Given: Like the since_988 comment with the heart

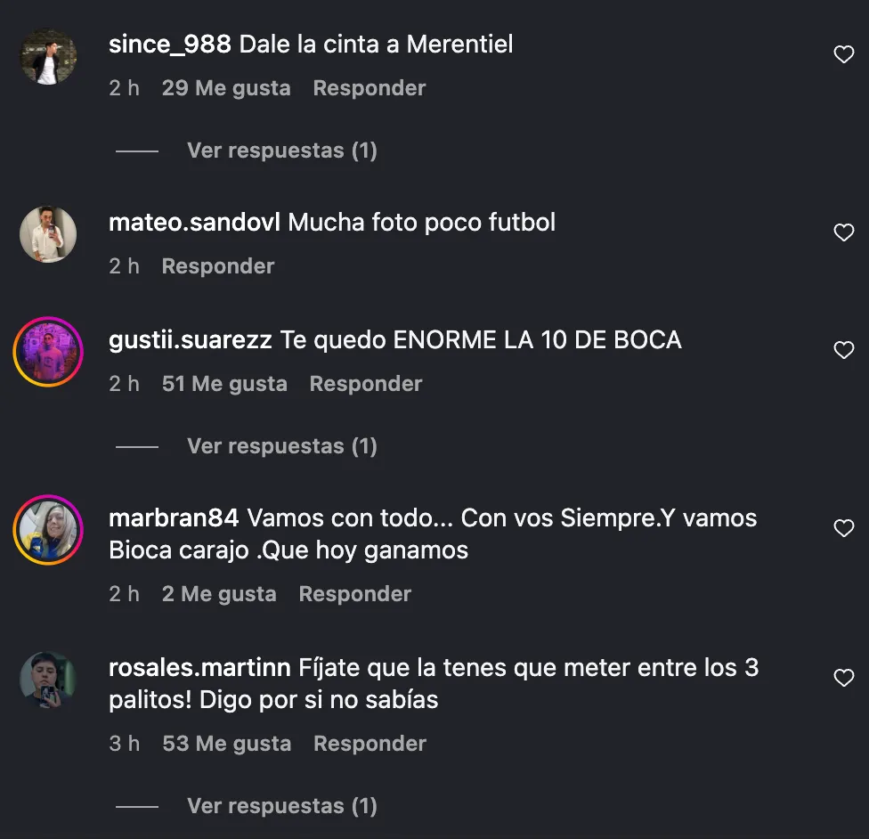Looking at the screenshot, I should (x=843, y=54).
